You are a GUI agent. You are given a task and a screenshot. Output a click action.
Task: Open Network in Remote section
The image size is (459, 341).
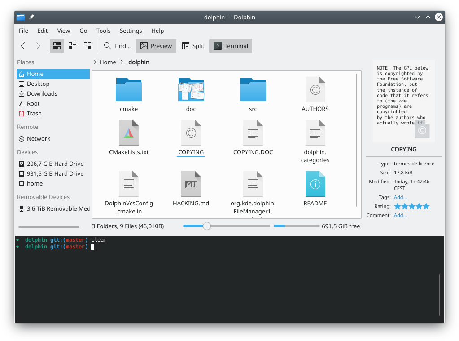[53, 139]
